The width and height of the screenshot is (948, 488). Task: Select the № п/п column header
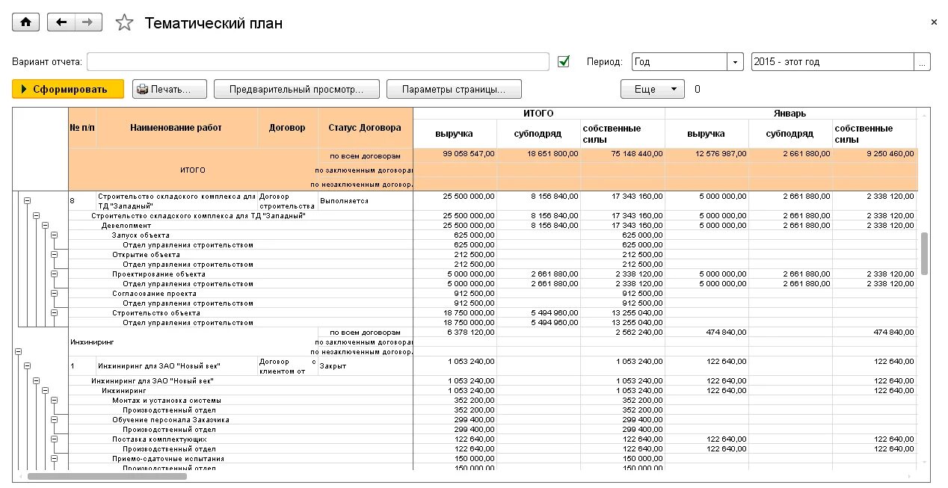[82, 128]
